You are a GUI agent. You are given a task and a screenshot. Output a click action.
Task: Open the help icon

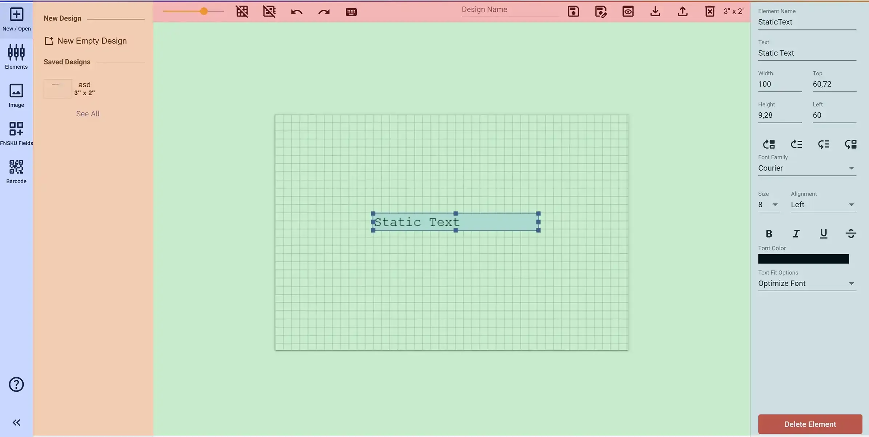coord(16,384)
